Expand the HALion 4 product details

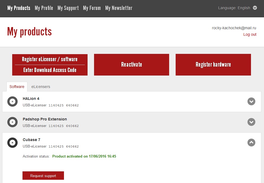pos(251,102)
